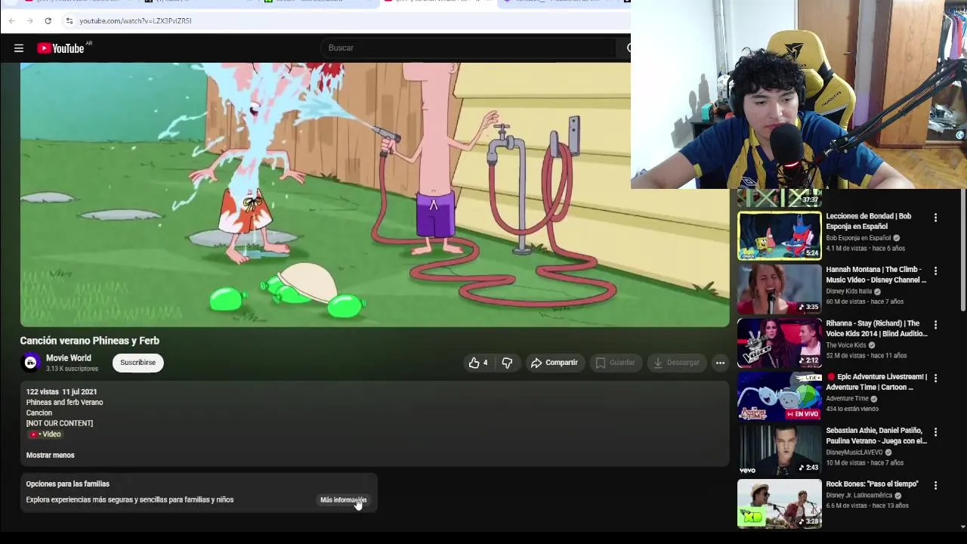
Task: Go forward using the browser forward arrow
Action: (x=30, y=20)
